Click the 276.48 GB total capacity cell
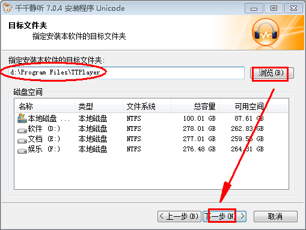The width and height of the screenshot is (306, 230). click(x=199, y=149)
